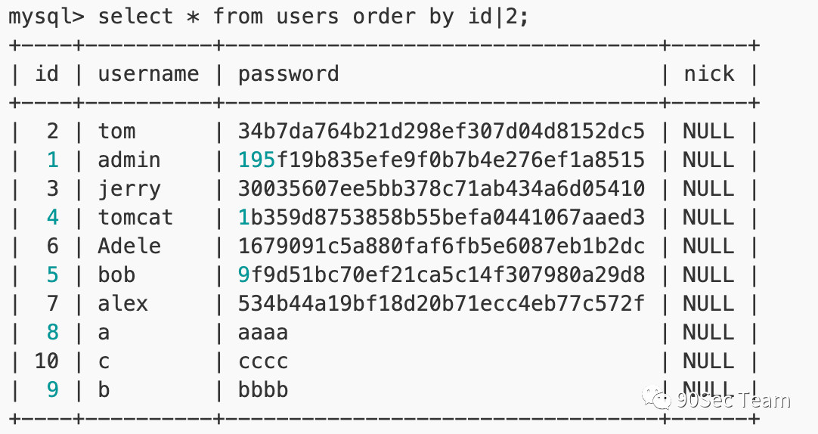This screenshot has height=434, width=818.
Task: Select the admin username cell
Action: coord(129,160)
